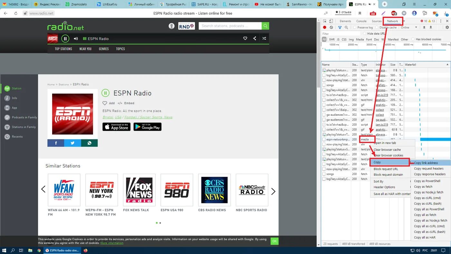This screenshot has width=451, height=254.
Task: Open Podcasts in Family sidebar item
Action: pyautogui.click(x=21, y=117)
